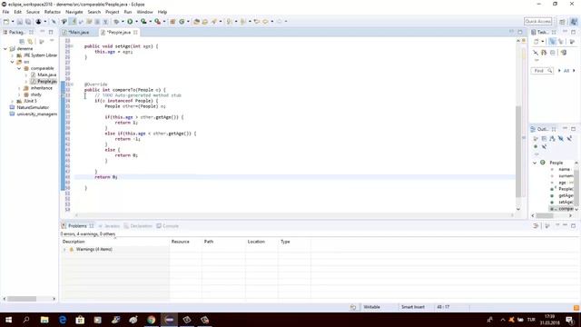Expand the Warnings (4 items) row

click(x=64, y=250)
